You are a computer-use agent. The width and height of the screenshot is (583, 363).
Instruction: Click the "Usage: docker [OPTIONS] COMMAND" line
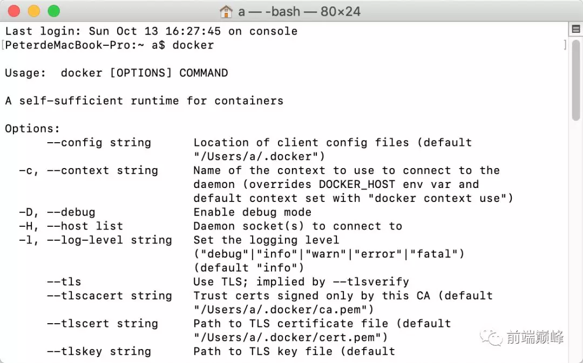pyautogui.click(x=116, y=73)
